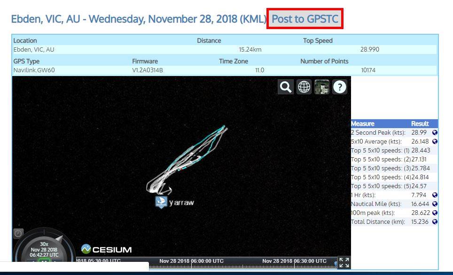Click the Post to GPSTC link
Screen dimensions: 453x275
[x=305, y=19]
